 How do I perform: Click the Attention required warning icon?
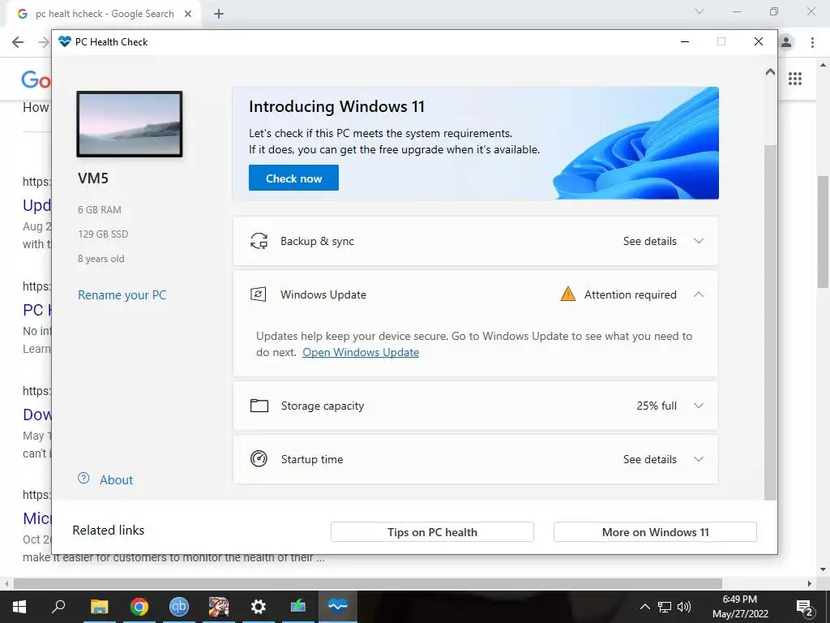[567, 294]
